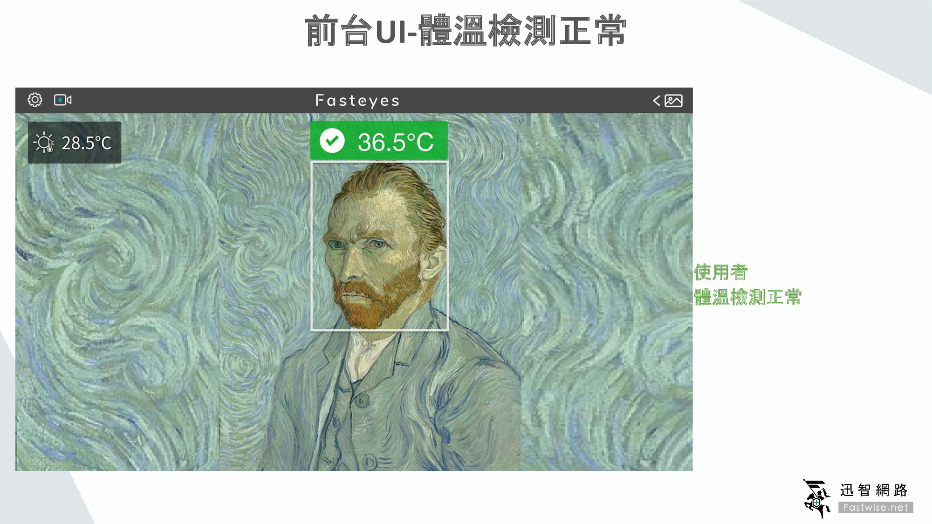The width and height of the screenshot is (932, 524).
Task: Expand the gallery panel chevron arrow
Action: click(x=657, y=101)
